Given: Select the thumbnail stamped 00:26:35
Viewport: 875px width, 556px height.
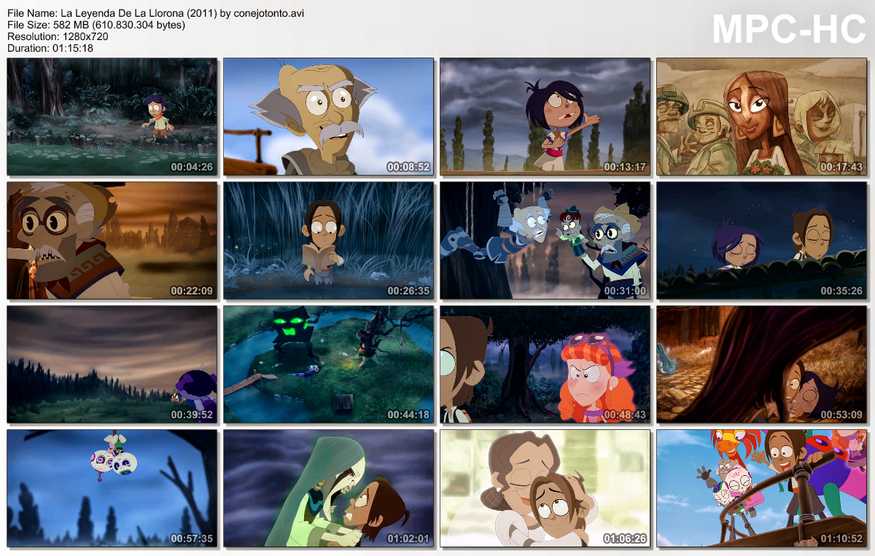Looking at the screenshot, I should [328, 240].
